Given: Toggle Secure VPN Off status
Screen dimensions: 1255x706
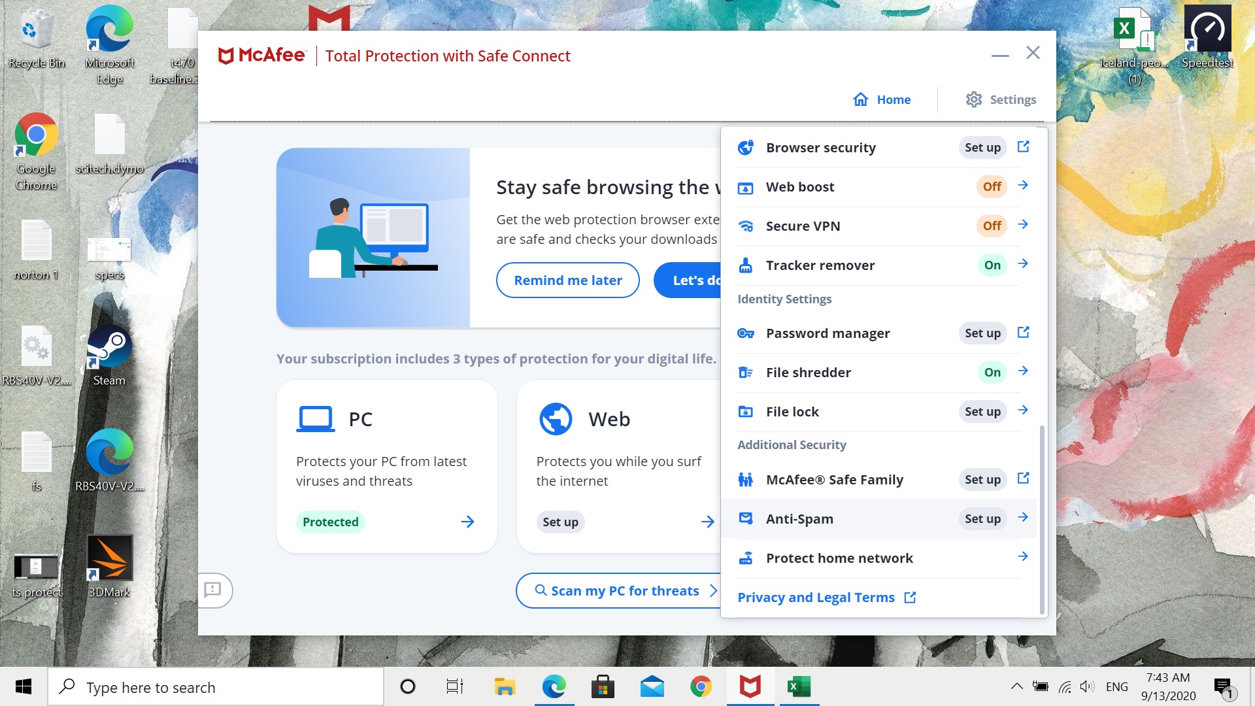Looking at the screenshot, I should point(992,226).
